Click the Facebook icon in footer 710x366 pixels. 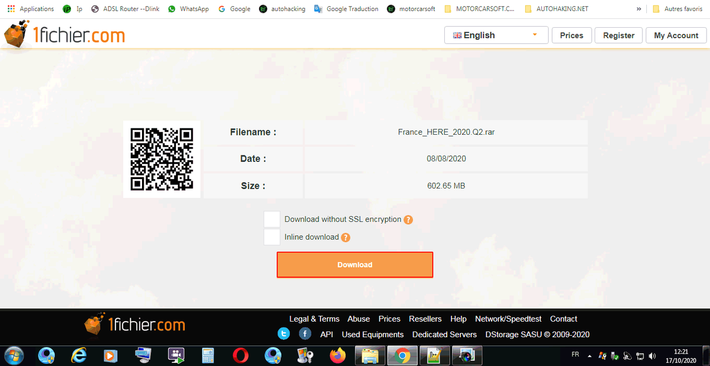305,334
